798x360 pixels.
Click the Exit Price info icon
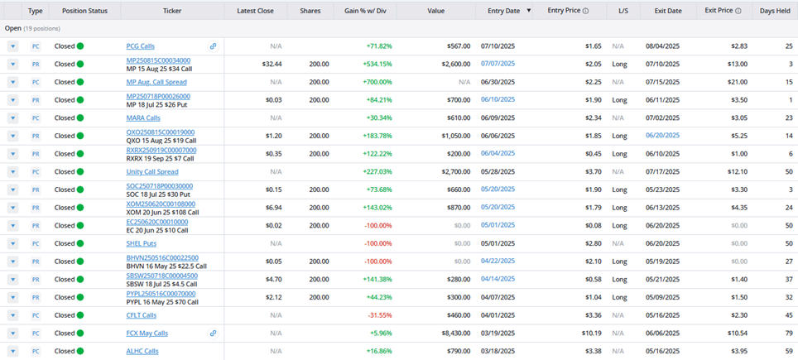click(x=738, y=12)
